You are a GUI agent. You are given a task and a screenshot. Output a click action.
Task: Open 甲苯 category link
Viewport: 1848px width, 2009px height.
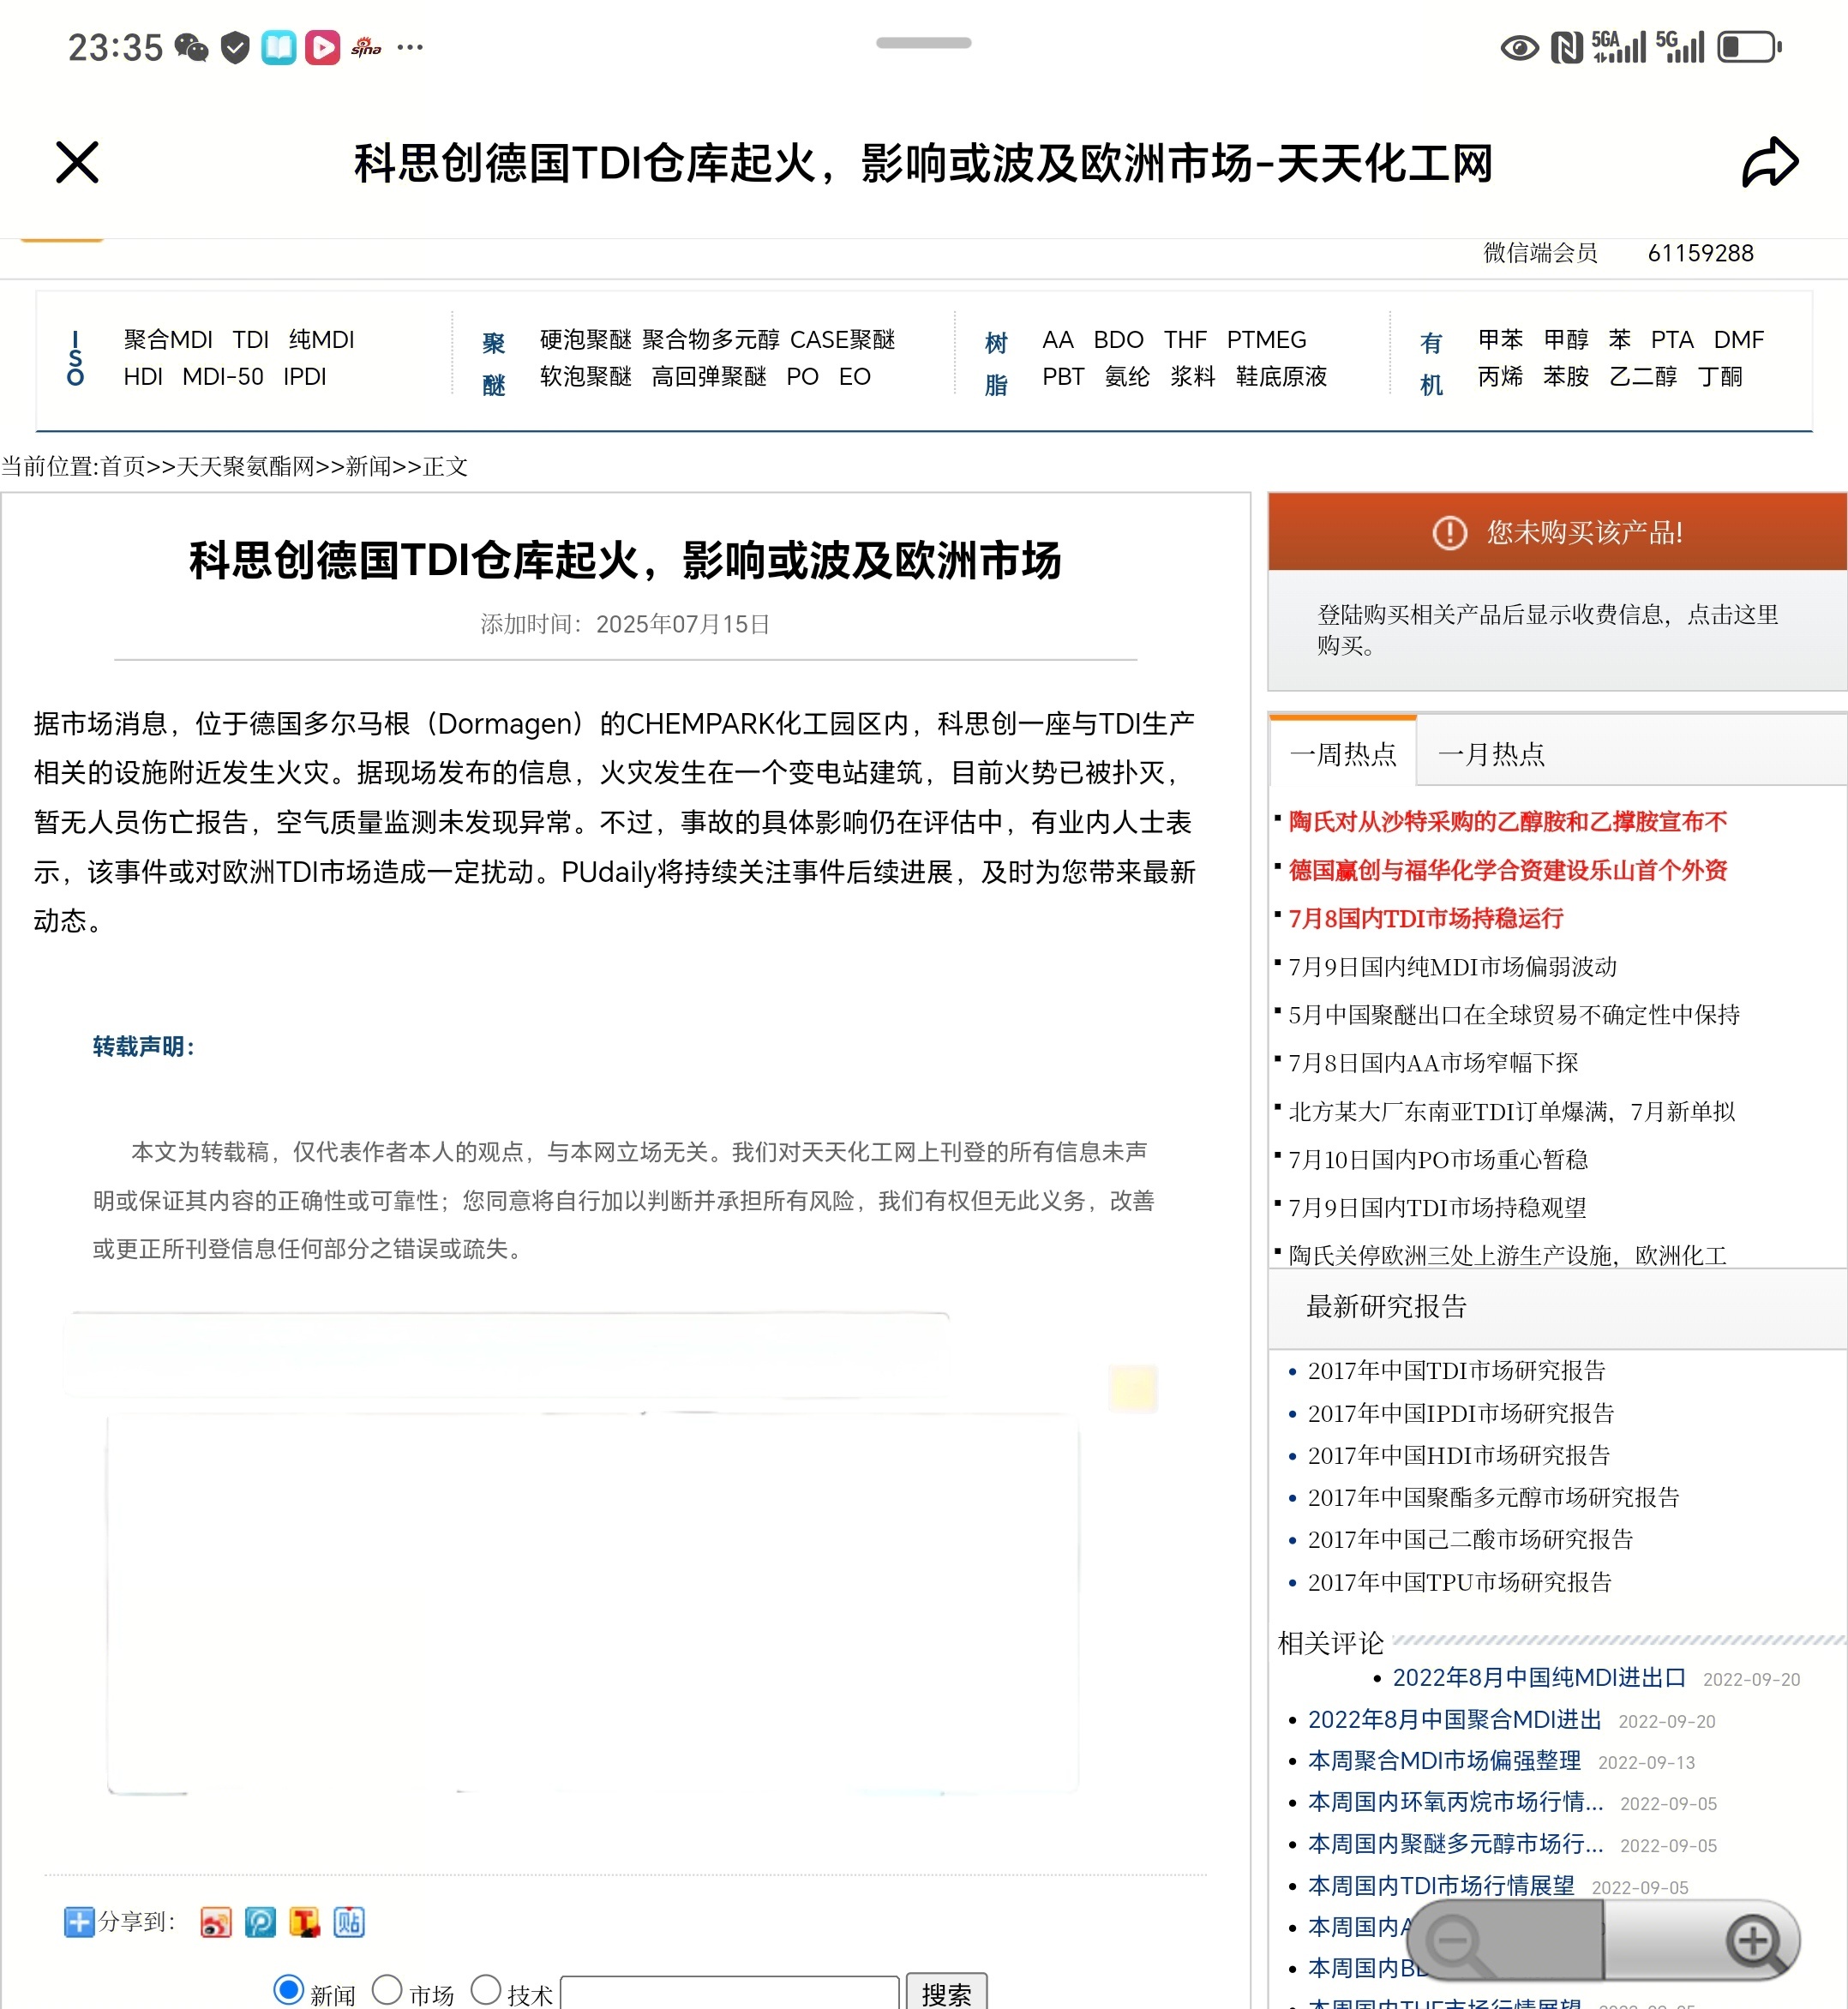coord(1501,340)
